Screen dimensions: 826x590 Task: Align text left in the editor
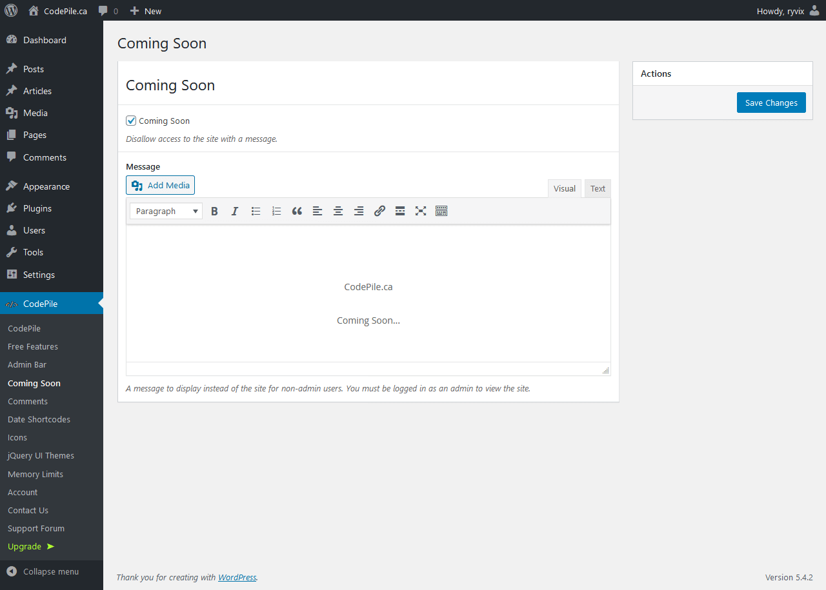tap(317, 211)
